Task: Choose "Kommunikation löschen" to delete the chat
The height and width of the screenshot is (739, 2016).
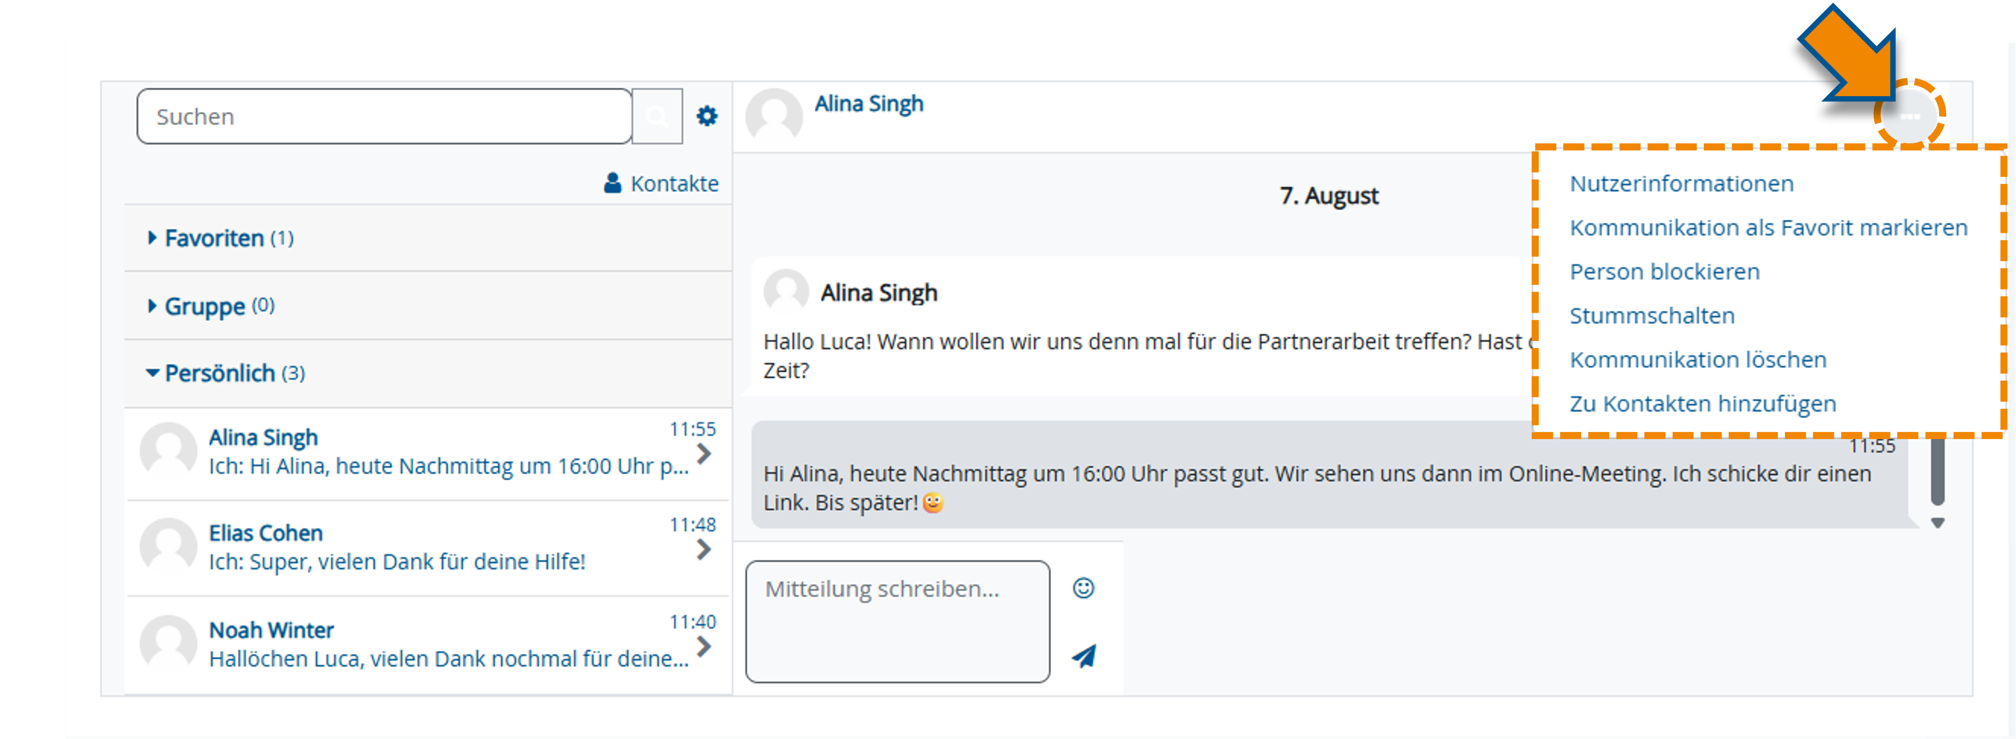Action: click(x=1698, y=359)
